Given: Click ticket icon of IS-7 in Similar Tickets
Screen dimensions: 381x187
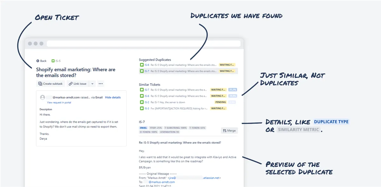Looking at the screenshot, I should [x=142, y=90].
